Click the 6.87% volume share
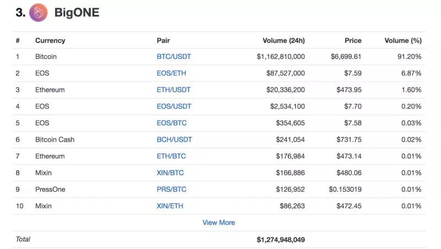 (411, 73)
